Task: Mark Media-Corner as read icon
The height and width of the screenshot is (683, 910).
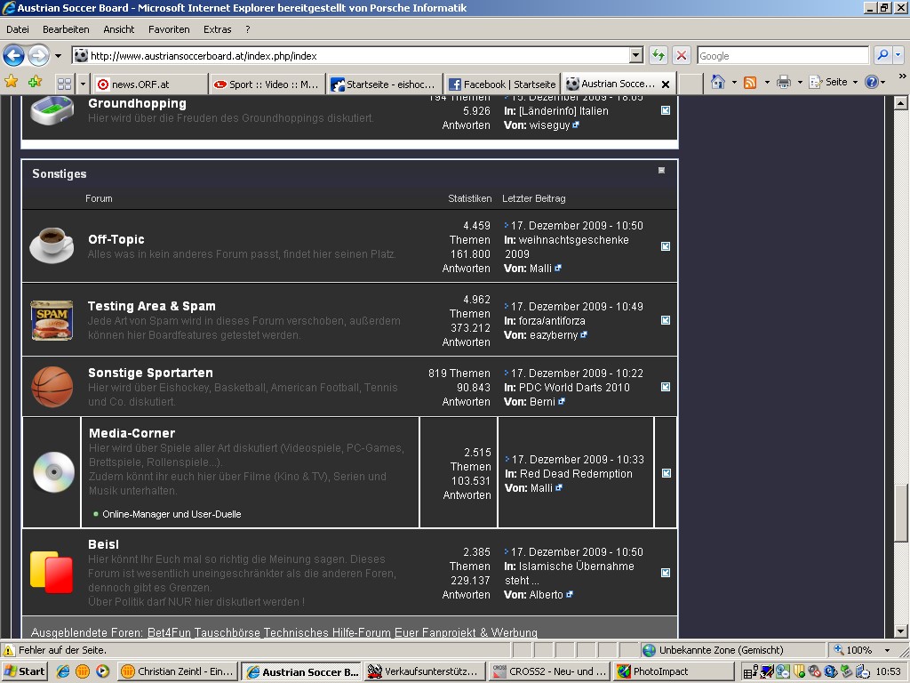Action: 667,473
